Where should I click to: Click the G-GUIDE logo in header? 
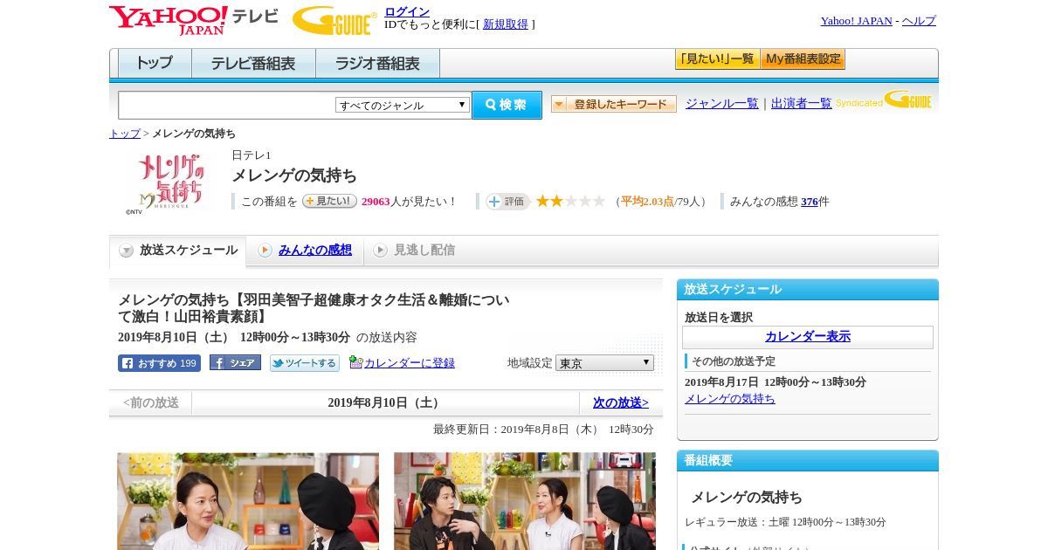(334, 20)
